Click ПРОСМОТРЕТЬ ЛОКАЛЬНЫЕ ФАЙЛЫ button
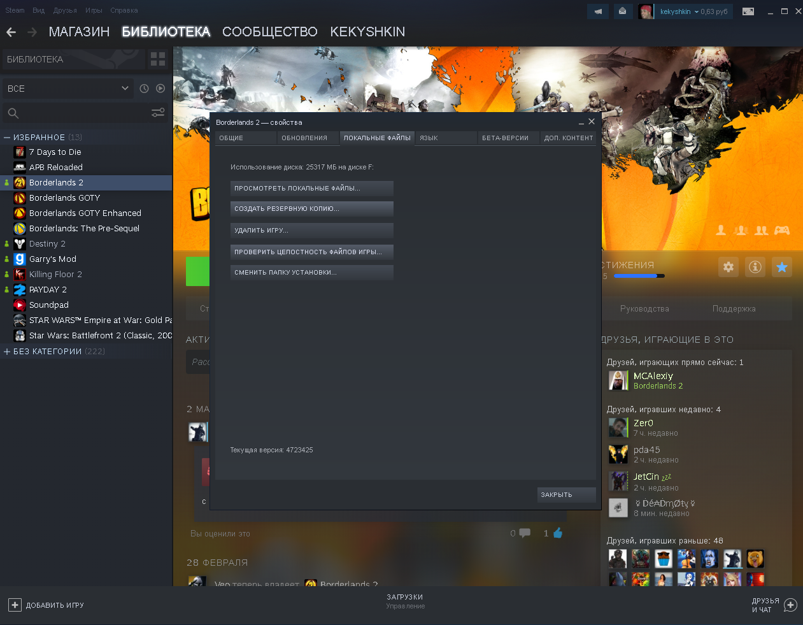The image size is (803, 625). coord(312,188)
